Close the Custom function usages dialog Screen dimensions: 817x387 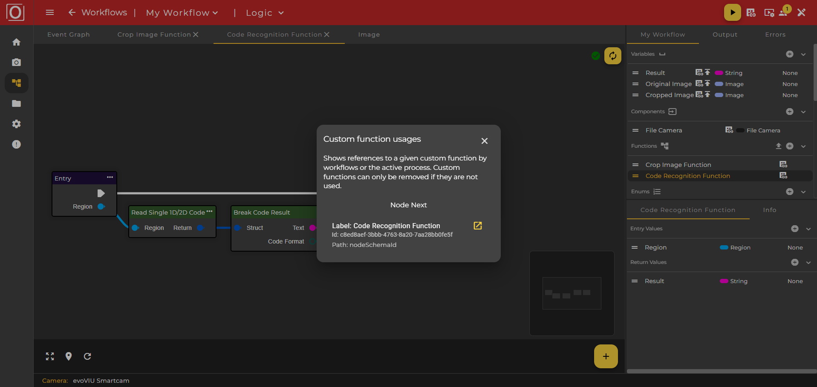point(484,141)
